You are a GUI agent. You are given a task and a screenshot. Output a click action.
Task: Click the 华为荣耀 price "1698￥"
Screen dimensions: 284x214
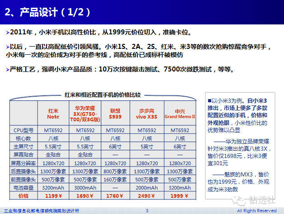(x=85, y=196)
